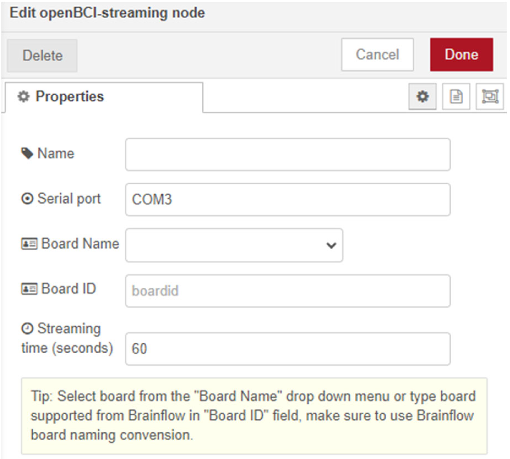Click the Board ID input field
This screenshot has height=459, width=510.
click(288, 291)
